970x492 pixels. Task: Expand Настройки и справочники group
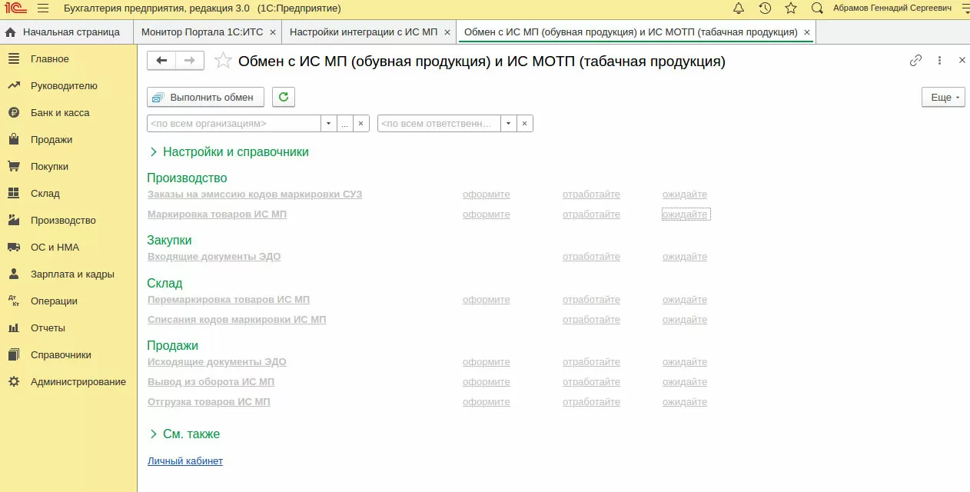pyautogui.click(x=229, y=152)
